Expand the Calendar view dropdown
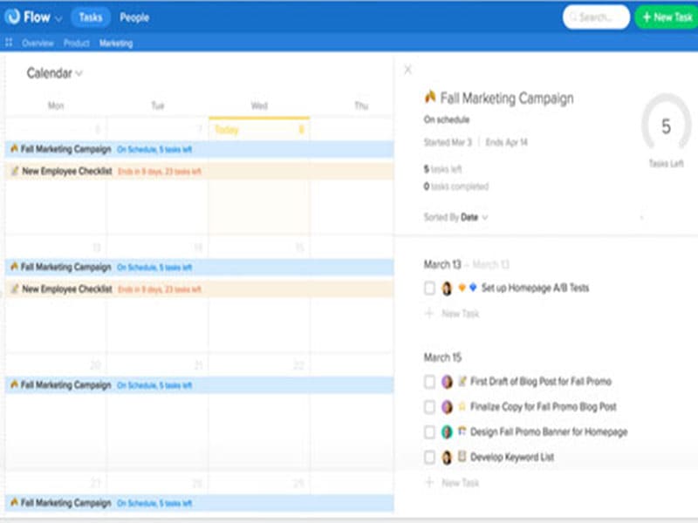This screenshot has height=523, width=698. [79, 73]
